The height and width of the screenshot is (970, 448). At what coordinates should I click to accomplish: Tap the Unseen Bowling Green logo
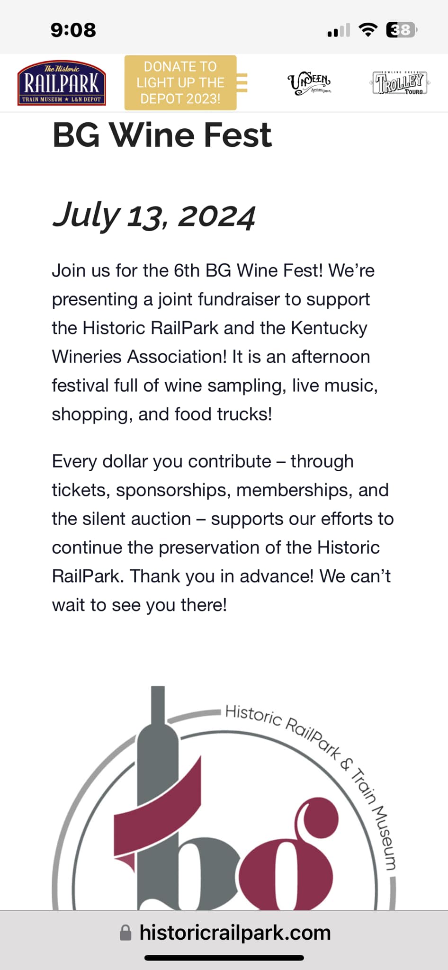(x=309, y=84)
